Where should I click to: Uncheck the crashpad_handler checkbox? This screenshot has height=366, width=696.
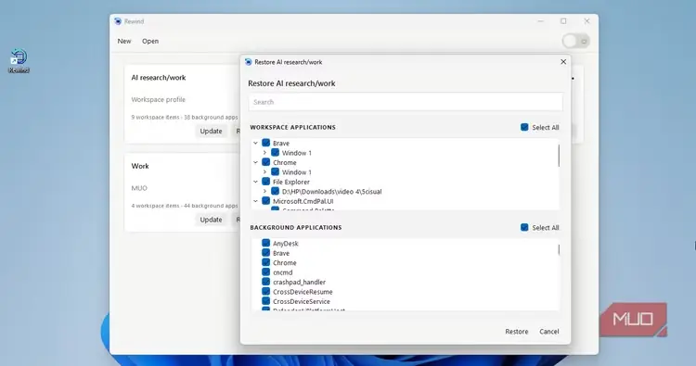click(x=266, y=282)
